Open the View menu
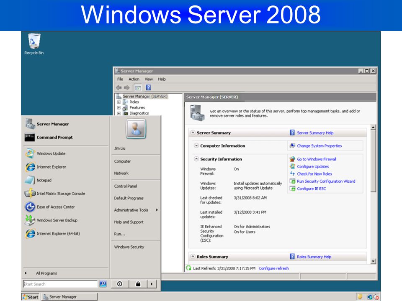 pyautogui.click(x=149, y=79)
